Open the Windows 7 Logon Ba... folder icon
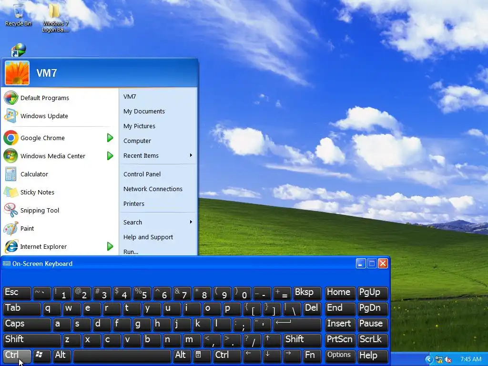 (x=55, y=18)
